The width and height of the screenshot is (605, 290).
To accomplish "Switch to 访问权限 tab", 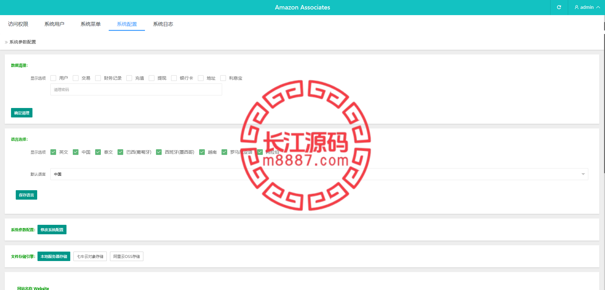I will 18,24.
